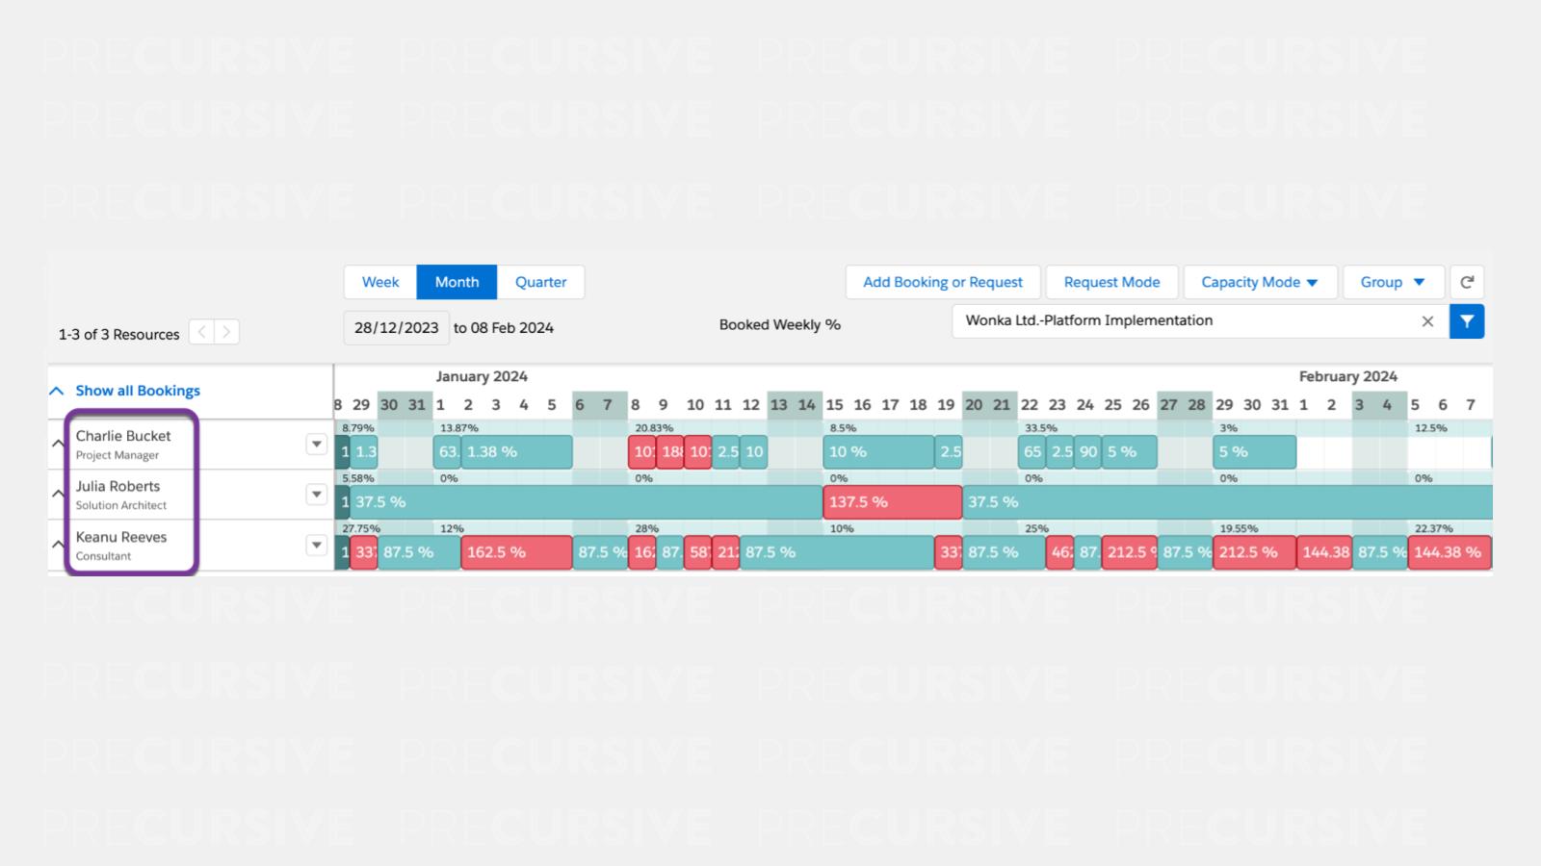
Task: Click Charlie Bucket's 13.87% weekly total
Action: [459, 428]
